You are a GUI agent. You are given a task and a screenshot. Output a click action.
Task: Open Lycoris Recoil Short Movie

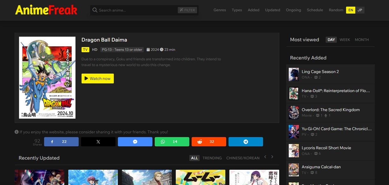click(x=326, y=148)
